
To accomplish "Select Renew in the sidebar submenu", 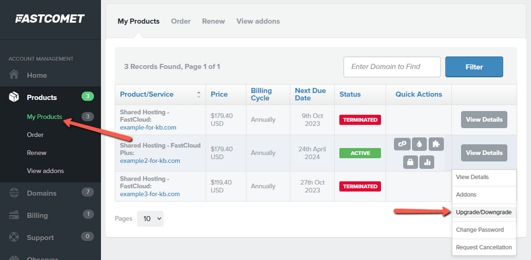I will tap(37, 153).
